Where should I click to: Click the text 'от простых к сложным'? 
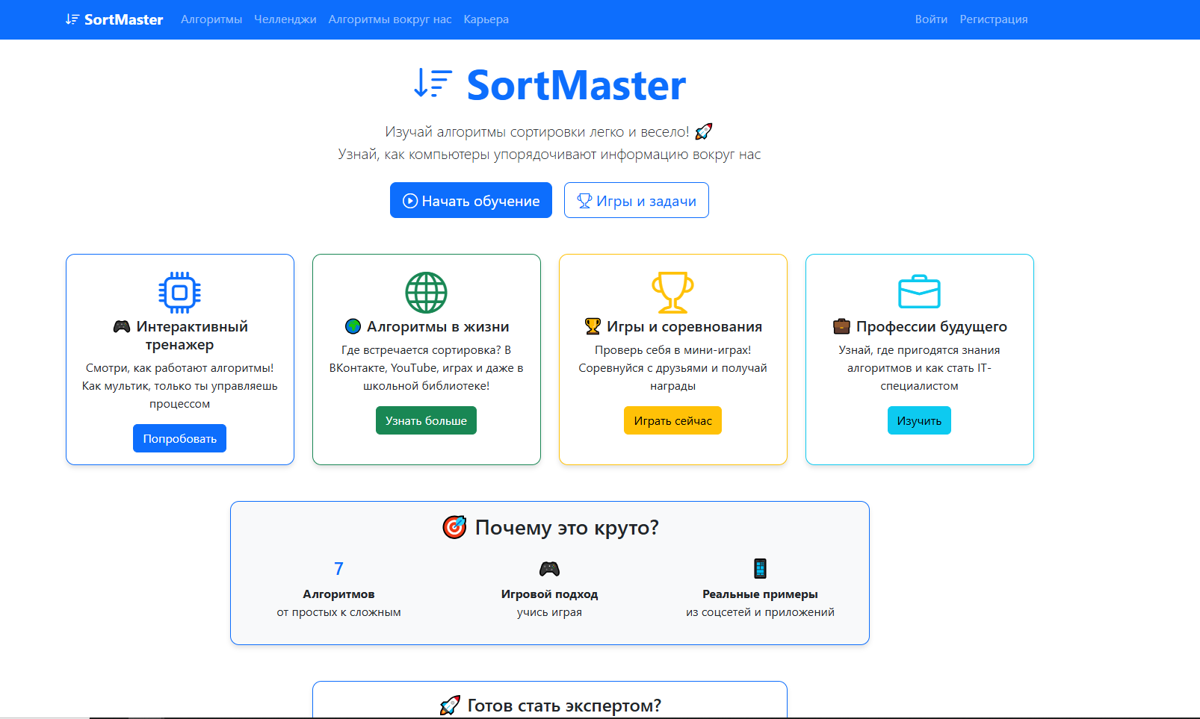coord(338,612)
